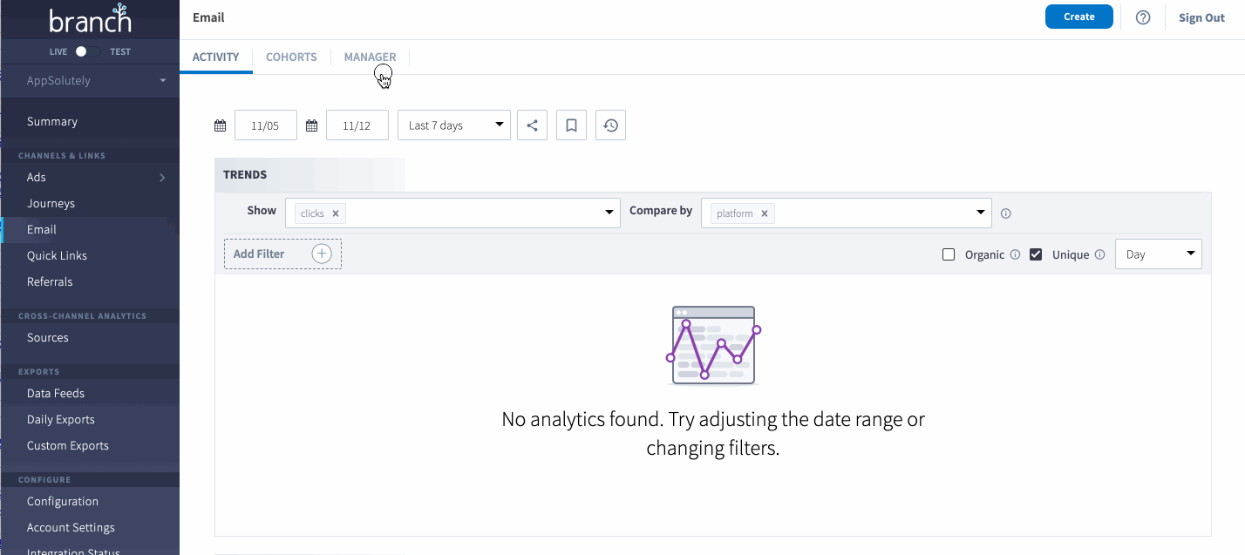
Task: Click the help question mark icon
Action: pos(1143,17)
